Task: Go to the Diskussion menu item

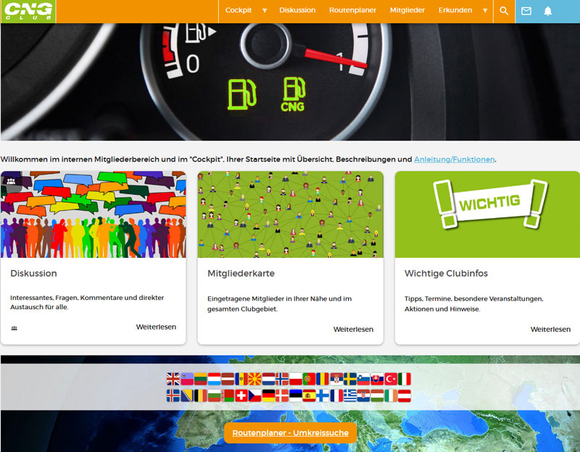Action: [297, 11]
